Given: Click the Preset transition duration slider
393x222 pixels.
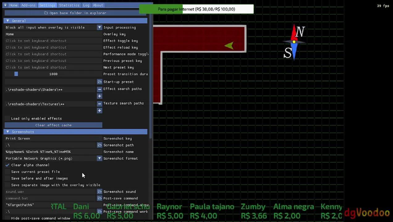Looking at the screenshot, I should pos(53,74).
